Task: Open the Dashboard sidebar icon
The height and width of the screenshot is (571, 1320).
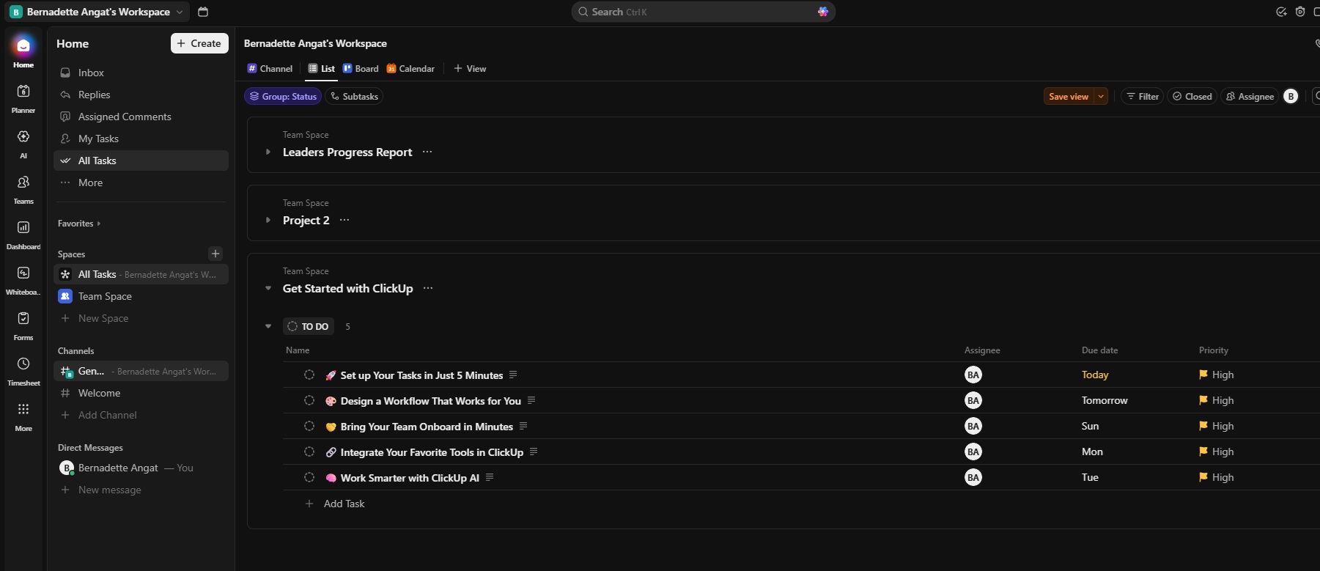Action: pyautogui.click(x=23, y=233)
